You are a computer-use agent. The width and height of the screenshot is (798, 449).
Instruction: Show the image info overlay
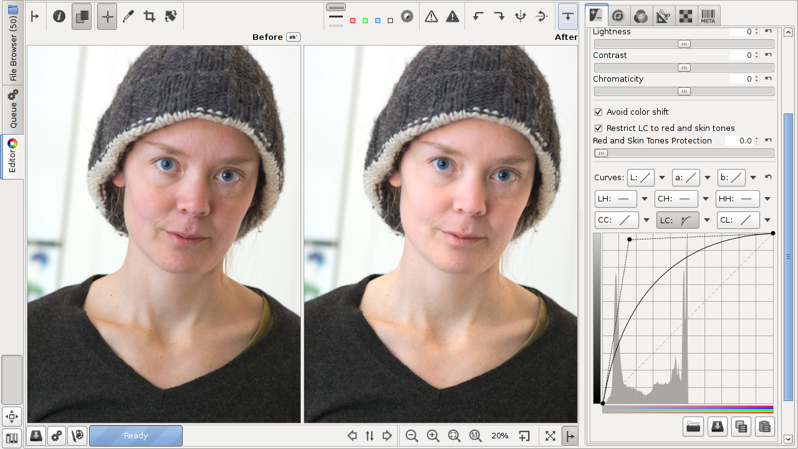[x=59, y=17]
